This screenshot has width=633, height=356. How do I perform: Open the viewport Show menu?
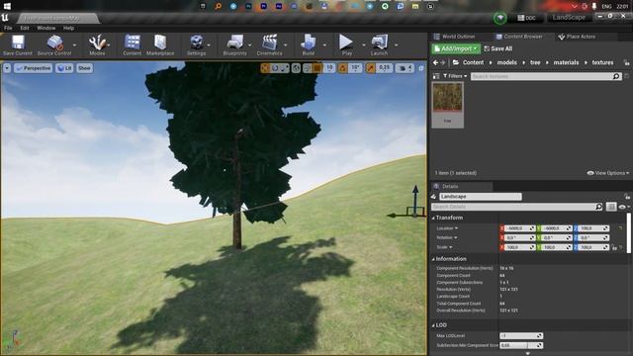coord(84,68)
